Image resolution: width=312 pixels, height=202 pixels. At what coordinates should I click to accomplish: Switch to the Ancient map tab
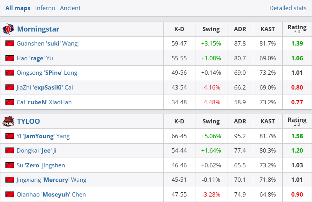coord(71,8)
